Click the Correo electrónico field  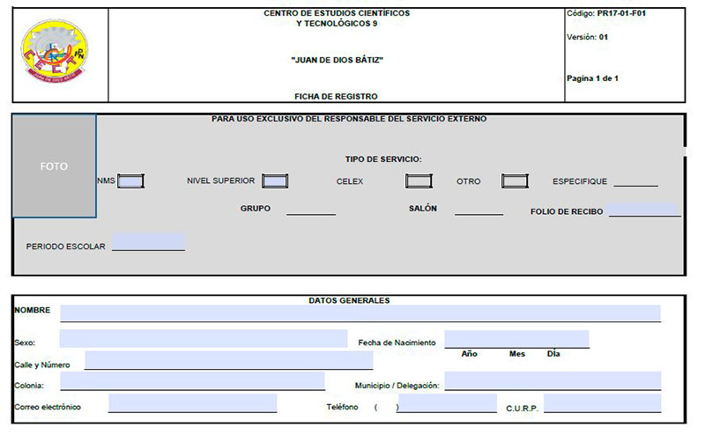(x=192, y=403)
